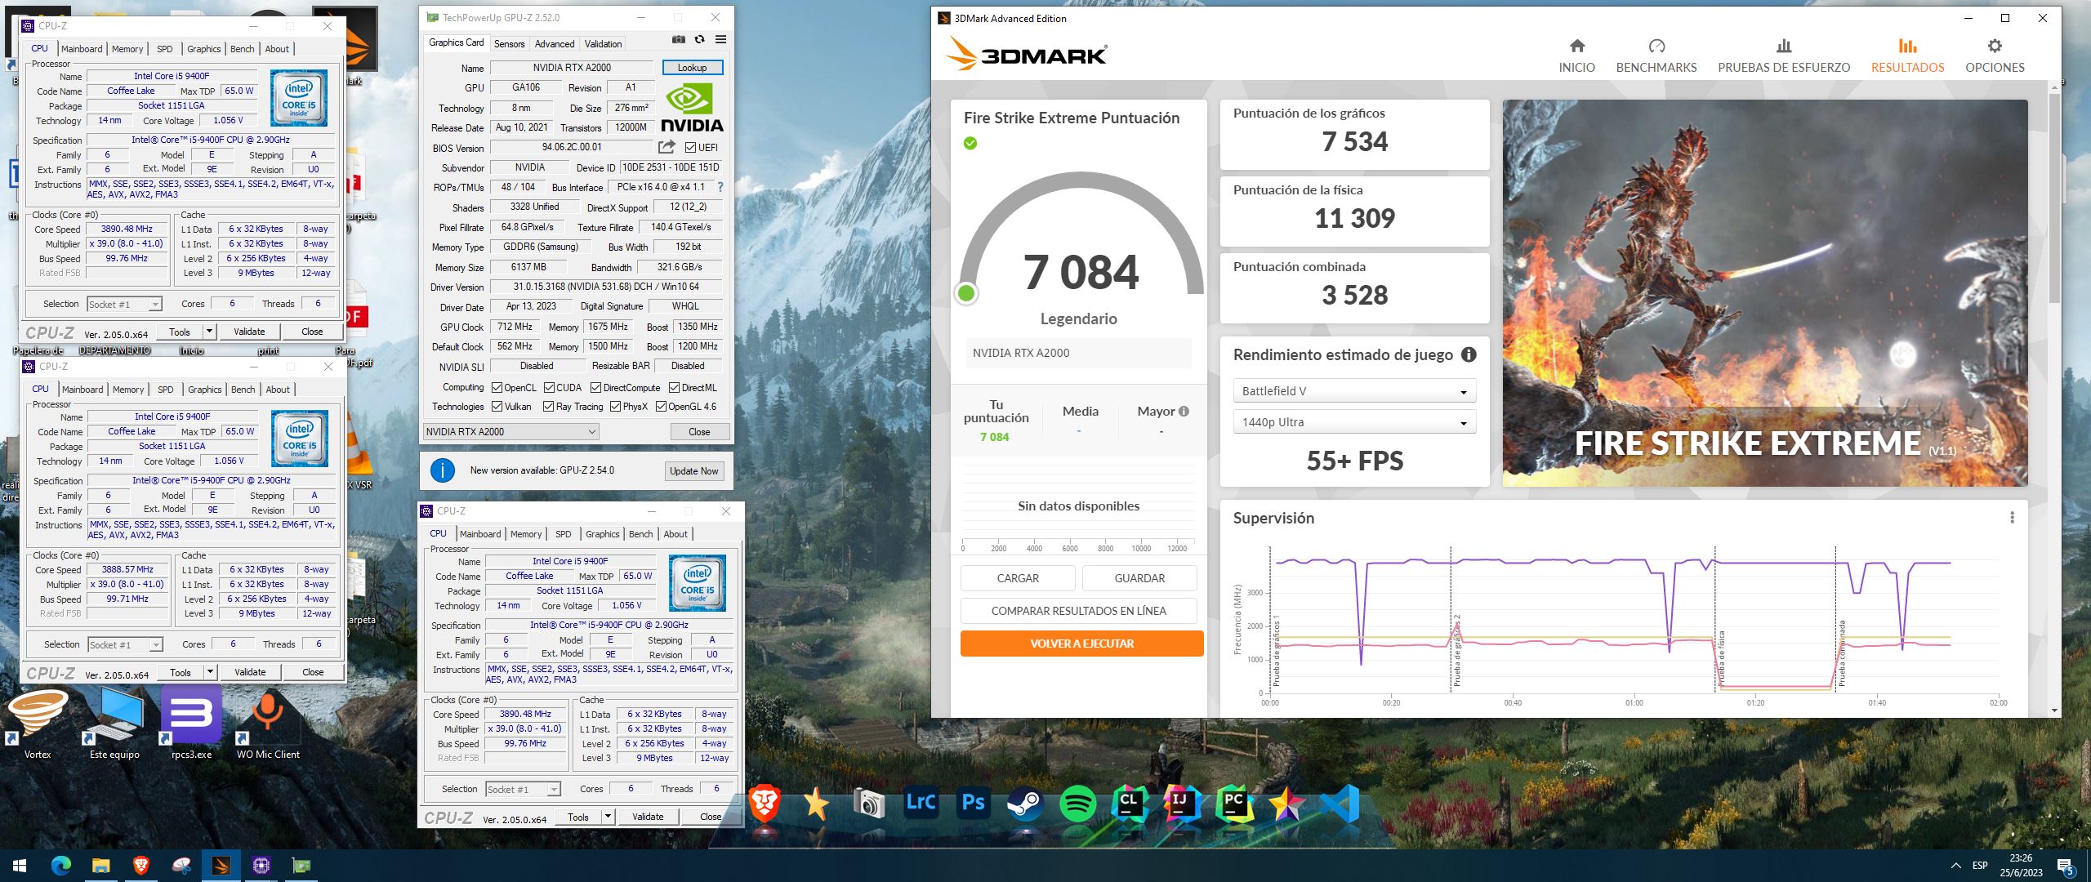Launch CLion from the dock
Viewport: 2091px width, 882px height.
pyautogui.click(x=1130, y=804)
